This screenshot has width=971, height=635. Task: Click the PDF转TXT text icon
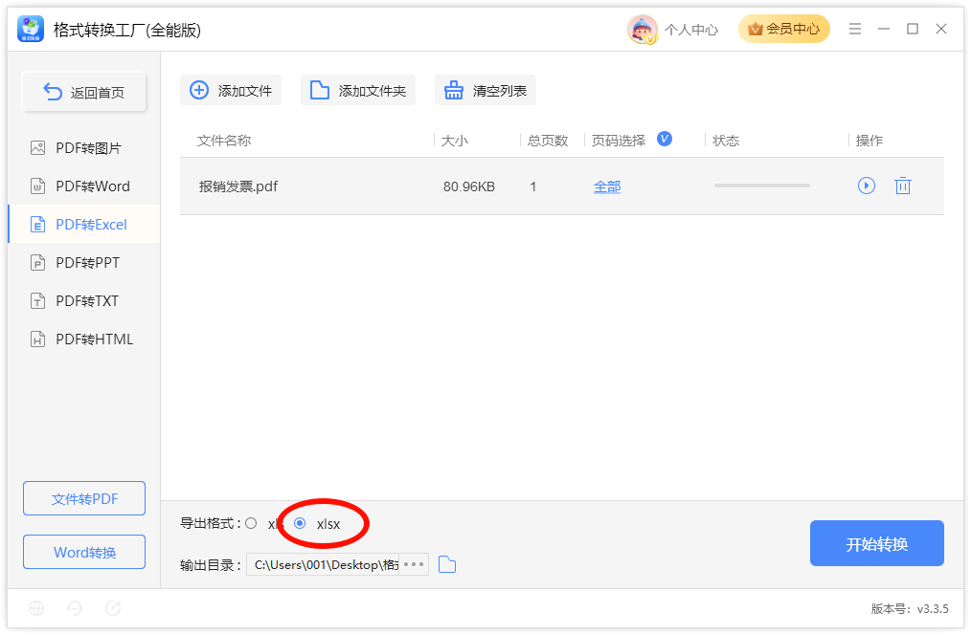coord(37,301)
